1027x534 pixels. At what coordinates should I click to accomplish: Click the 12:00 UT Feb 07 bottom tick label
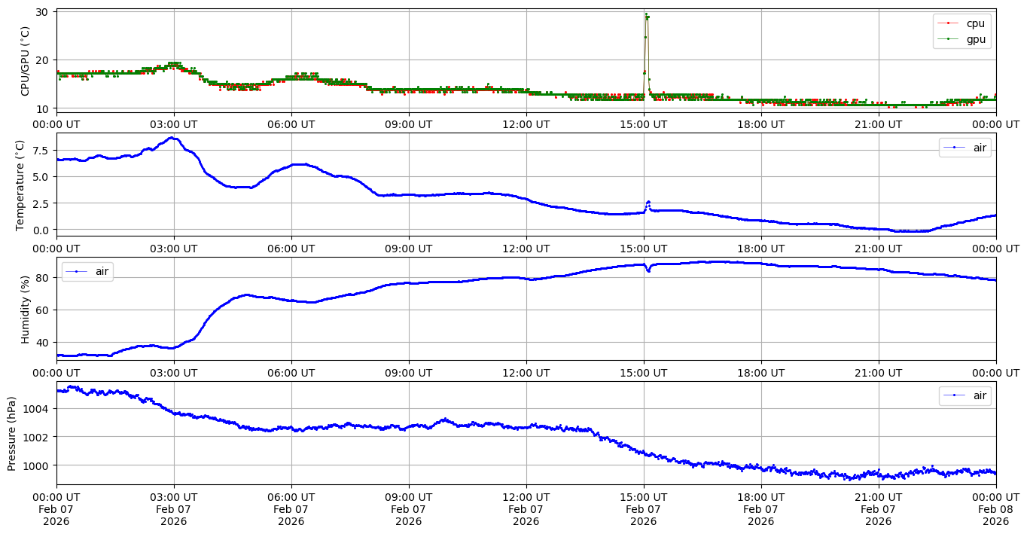[526, 509]
